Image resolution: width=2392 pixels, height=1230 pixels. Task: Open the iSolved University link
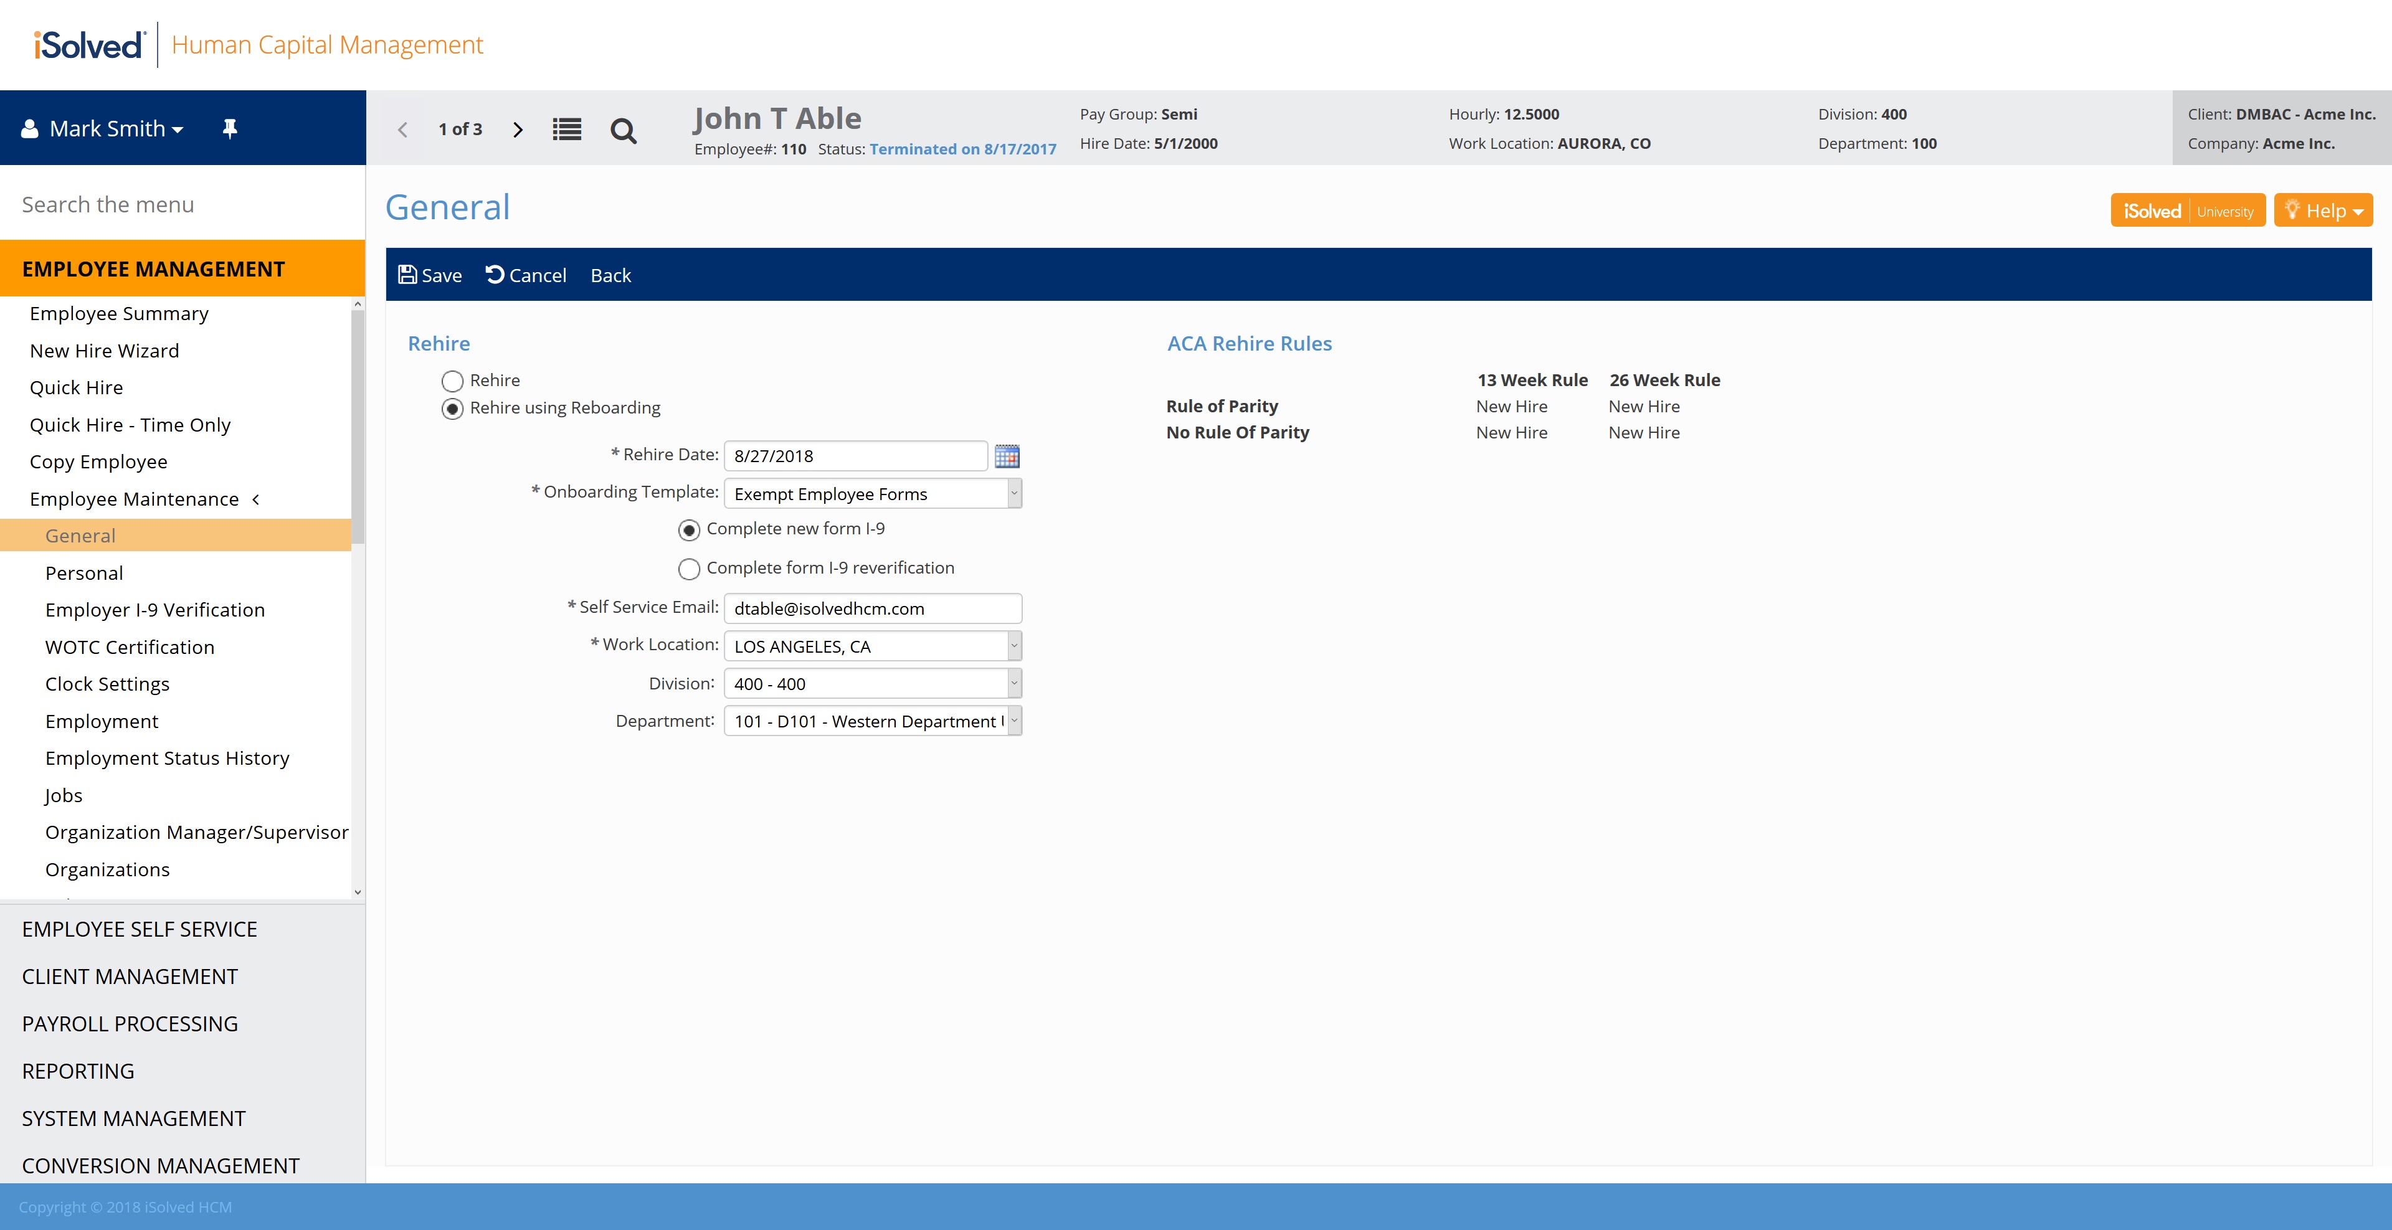tap(2187, 211)
